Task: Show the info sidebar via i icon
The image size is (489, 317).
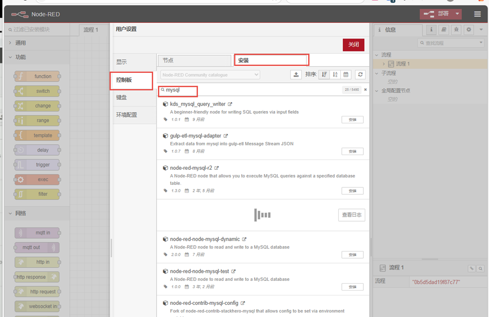Action: click(431, 30)
